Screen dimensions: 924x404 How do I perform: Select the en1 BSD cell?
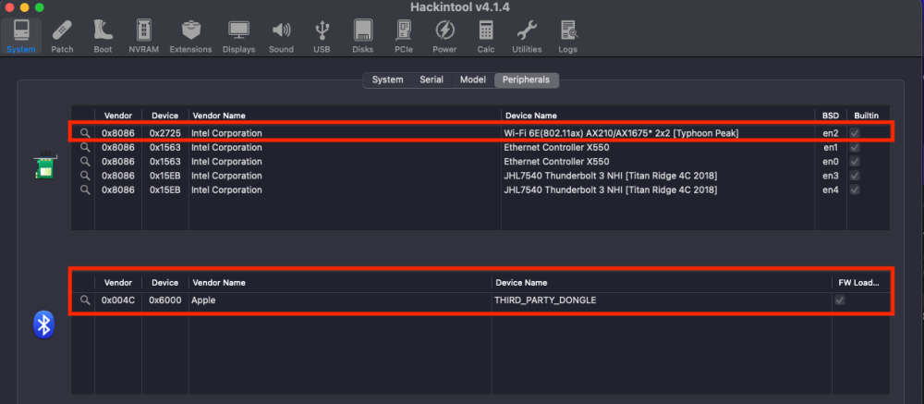point(831,147)
